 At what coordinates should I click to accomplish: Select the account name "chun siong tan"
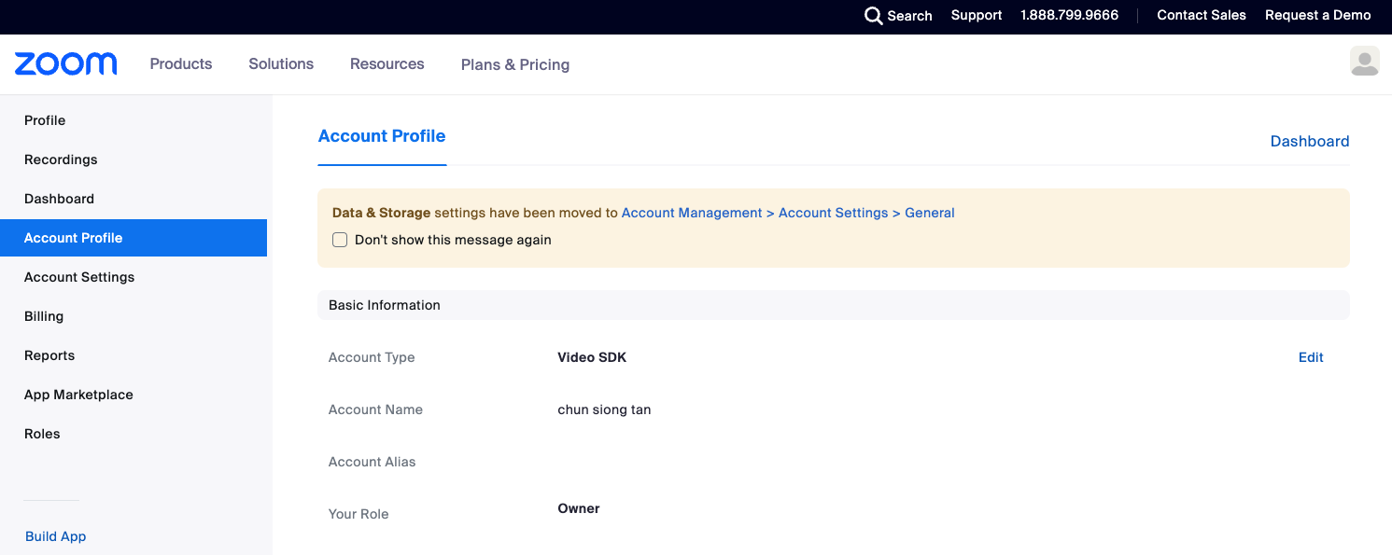[604, 409]
